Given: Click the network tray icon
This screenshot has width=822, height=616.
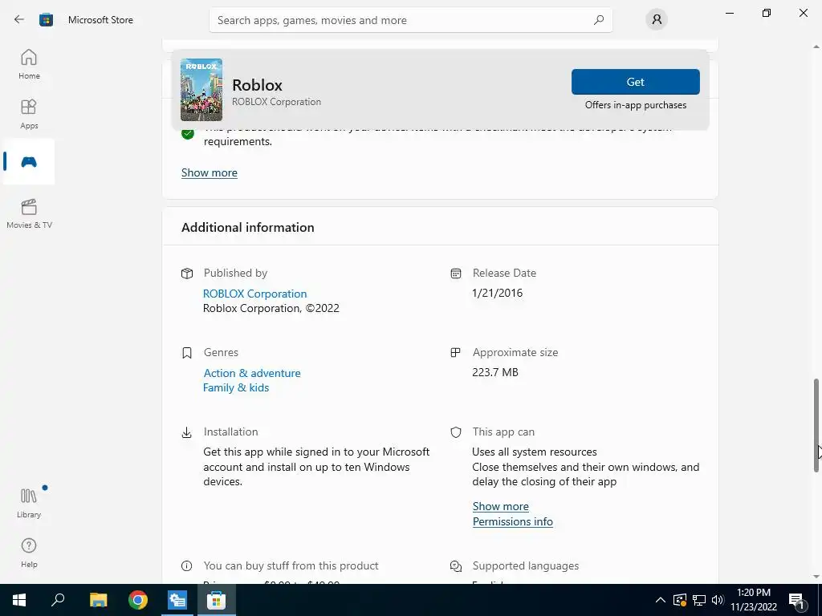Looking at the screenshot, I should (x=699, y=600).
